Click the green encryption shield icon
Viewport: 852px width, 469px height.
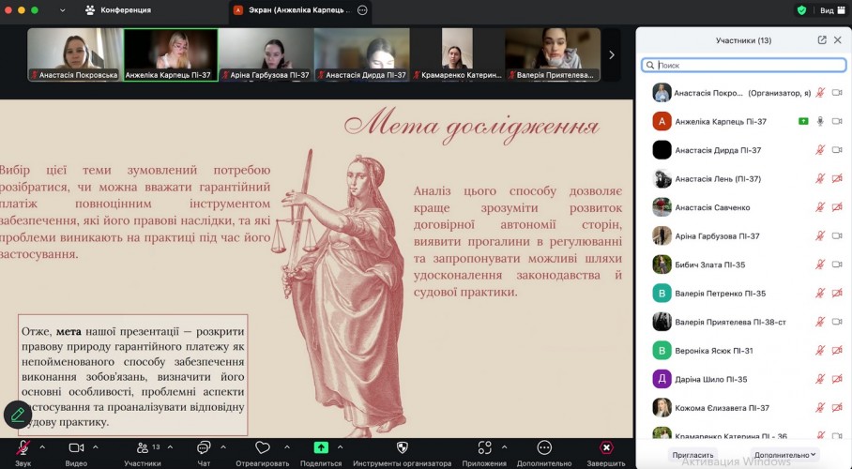(801, 10)
